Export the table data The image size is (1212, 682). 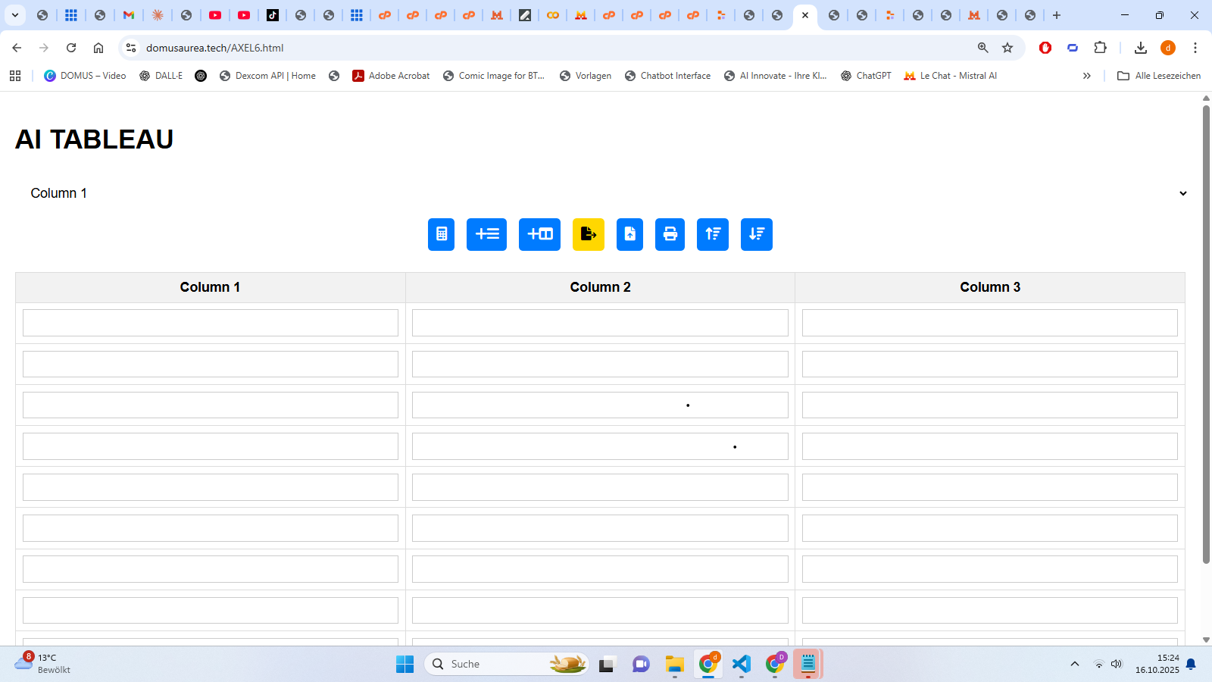(x=588, y=234)
